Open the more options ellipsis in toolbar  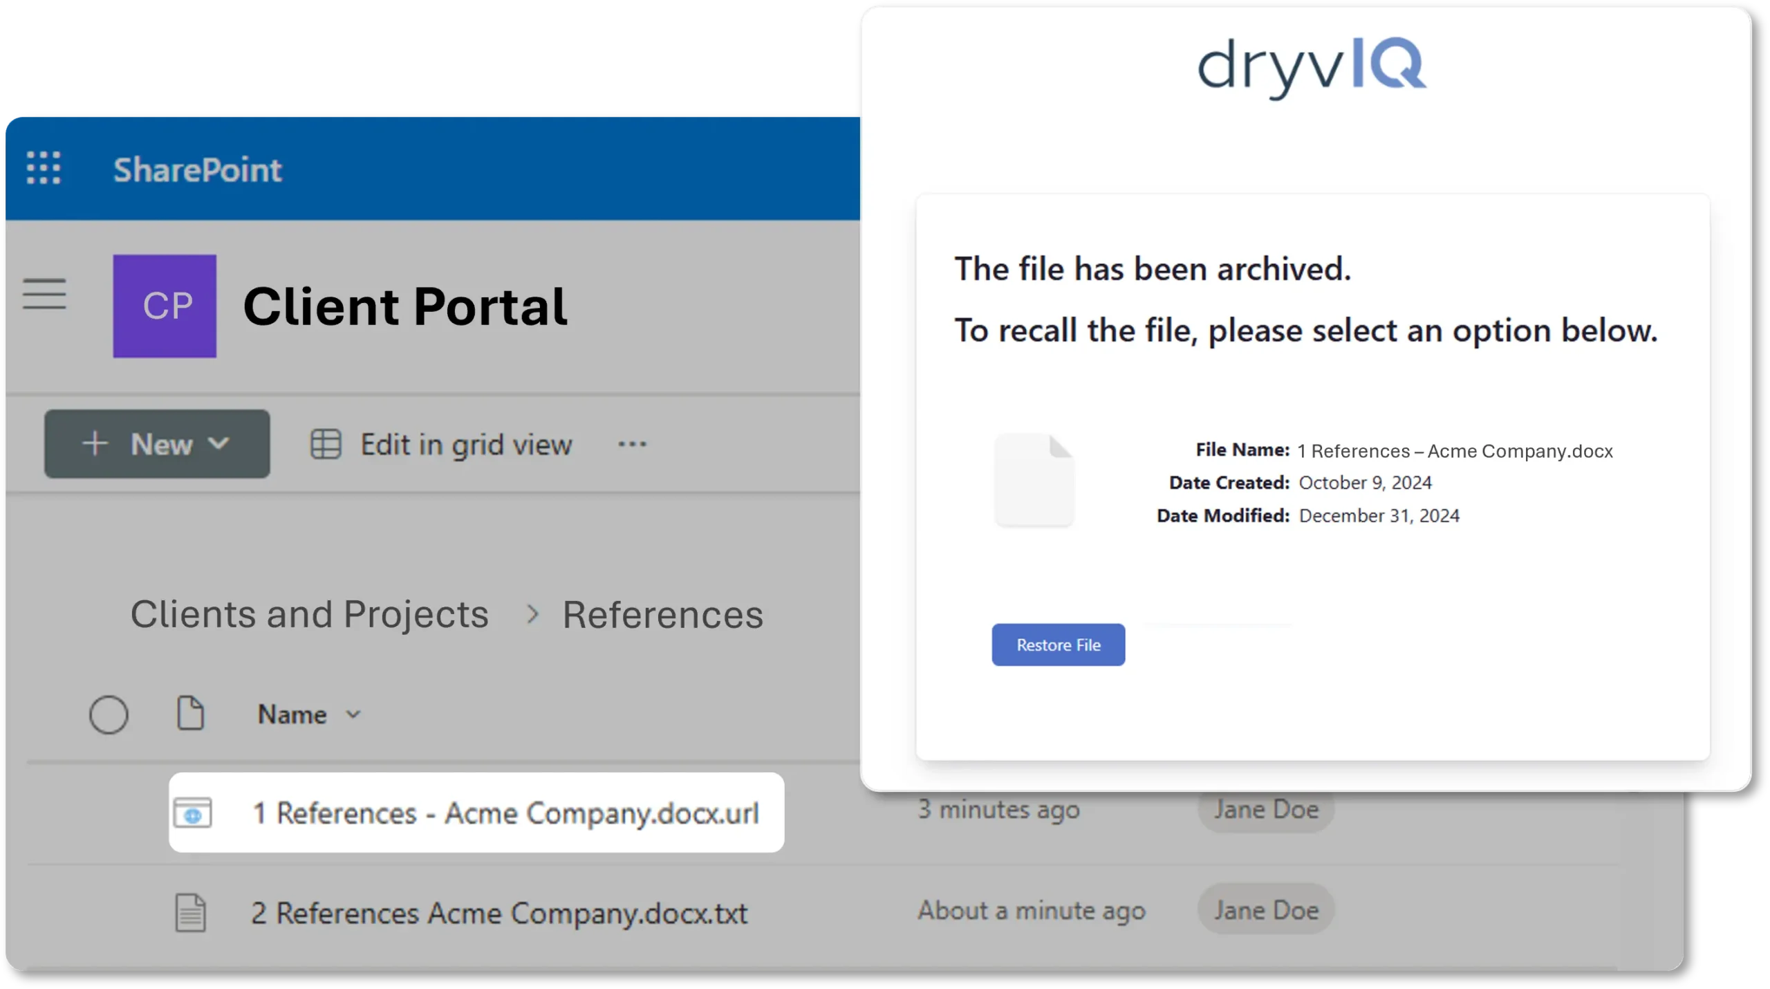click(632, 444)
